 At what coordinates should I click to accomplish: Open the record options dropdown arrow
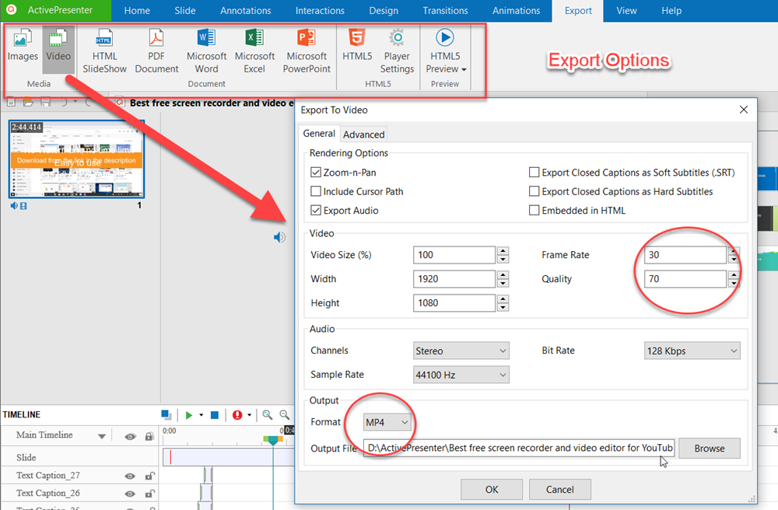tap(249, 415)
